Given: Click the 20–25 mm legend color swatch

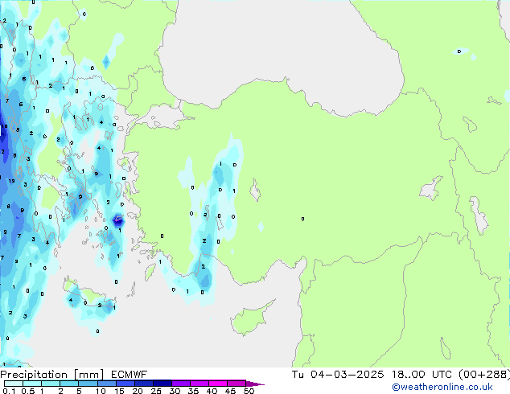Looking at the screenshot, I should tap(143, 384).
